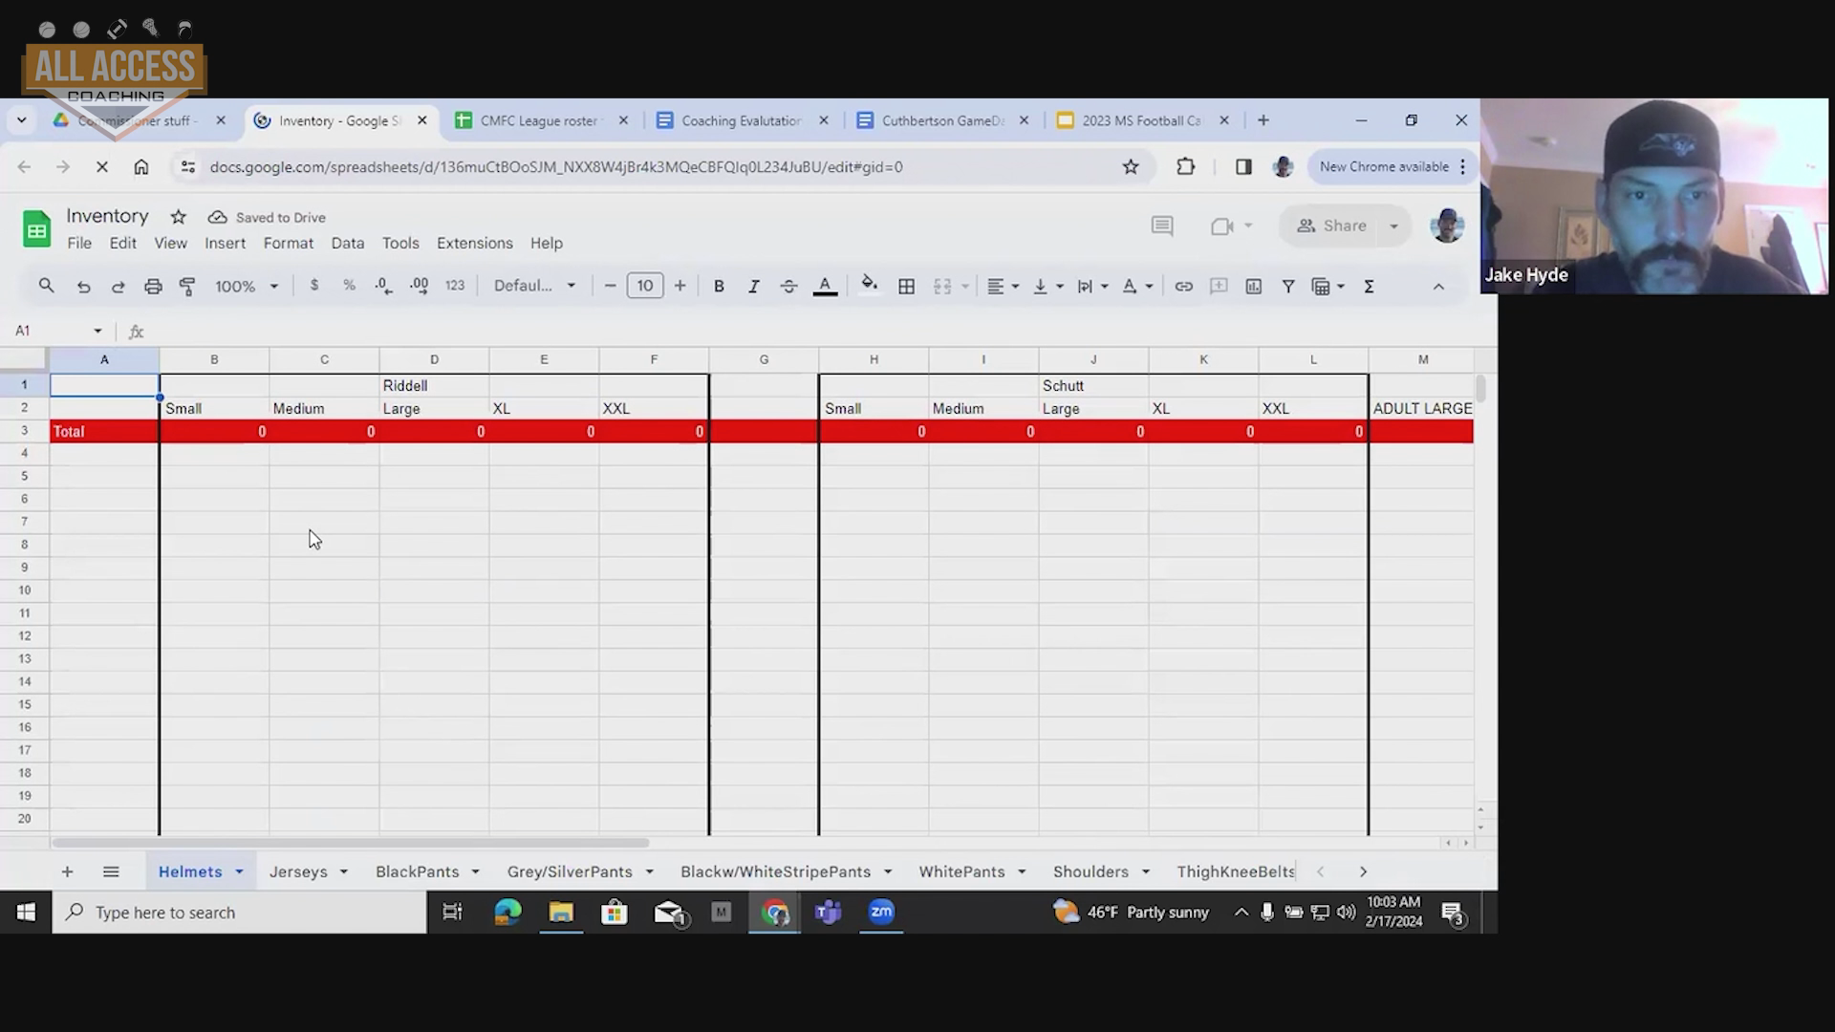Click the Share button

pos(1331,226)
